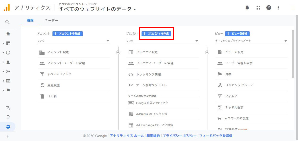Open the view dropdown すべてのウェブサイトのデータ
Screen dimensions: 298x141
pyautogui.click(x=251, y=41)
